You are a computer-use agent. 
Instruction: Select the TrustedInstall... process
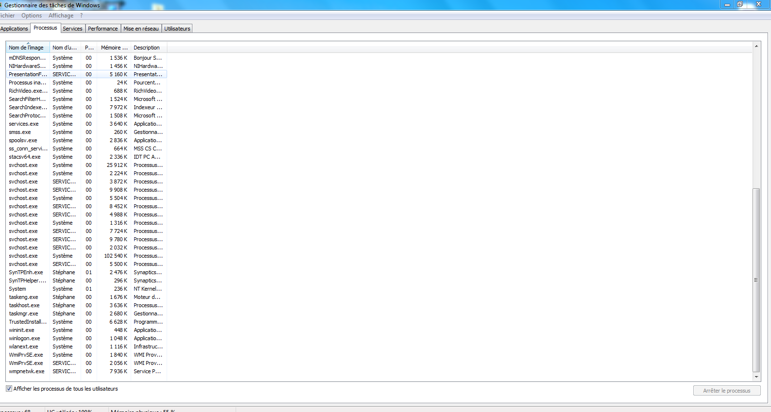[x=86, y=322]
